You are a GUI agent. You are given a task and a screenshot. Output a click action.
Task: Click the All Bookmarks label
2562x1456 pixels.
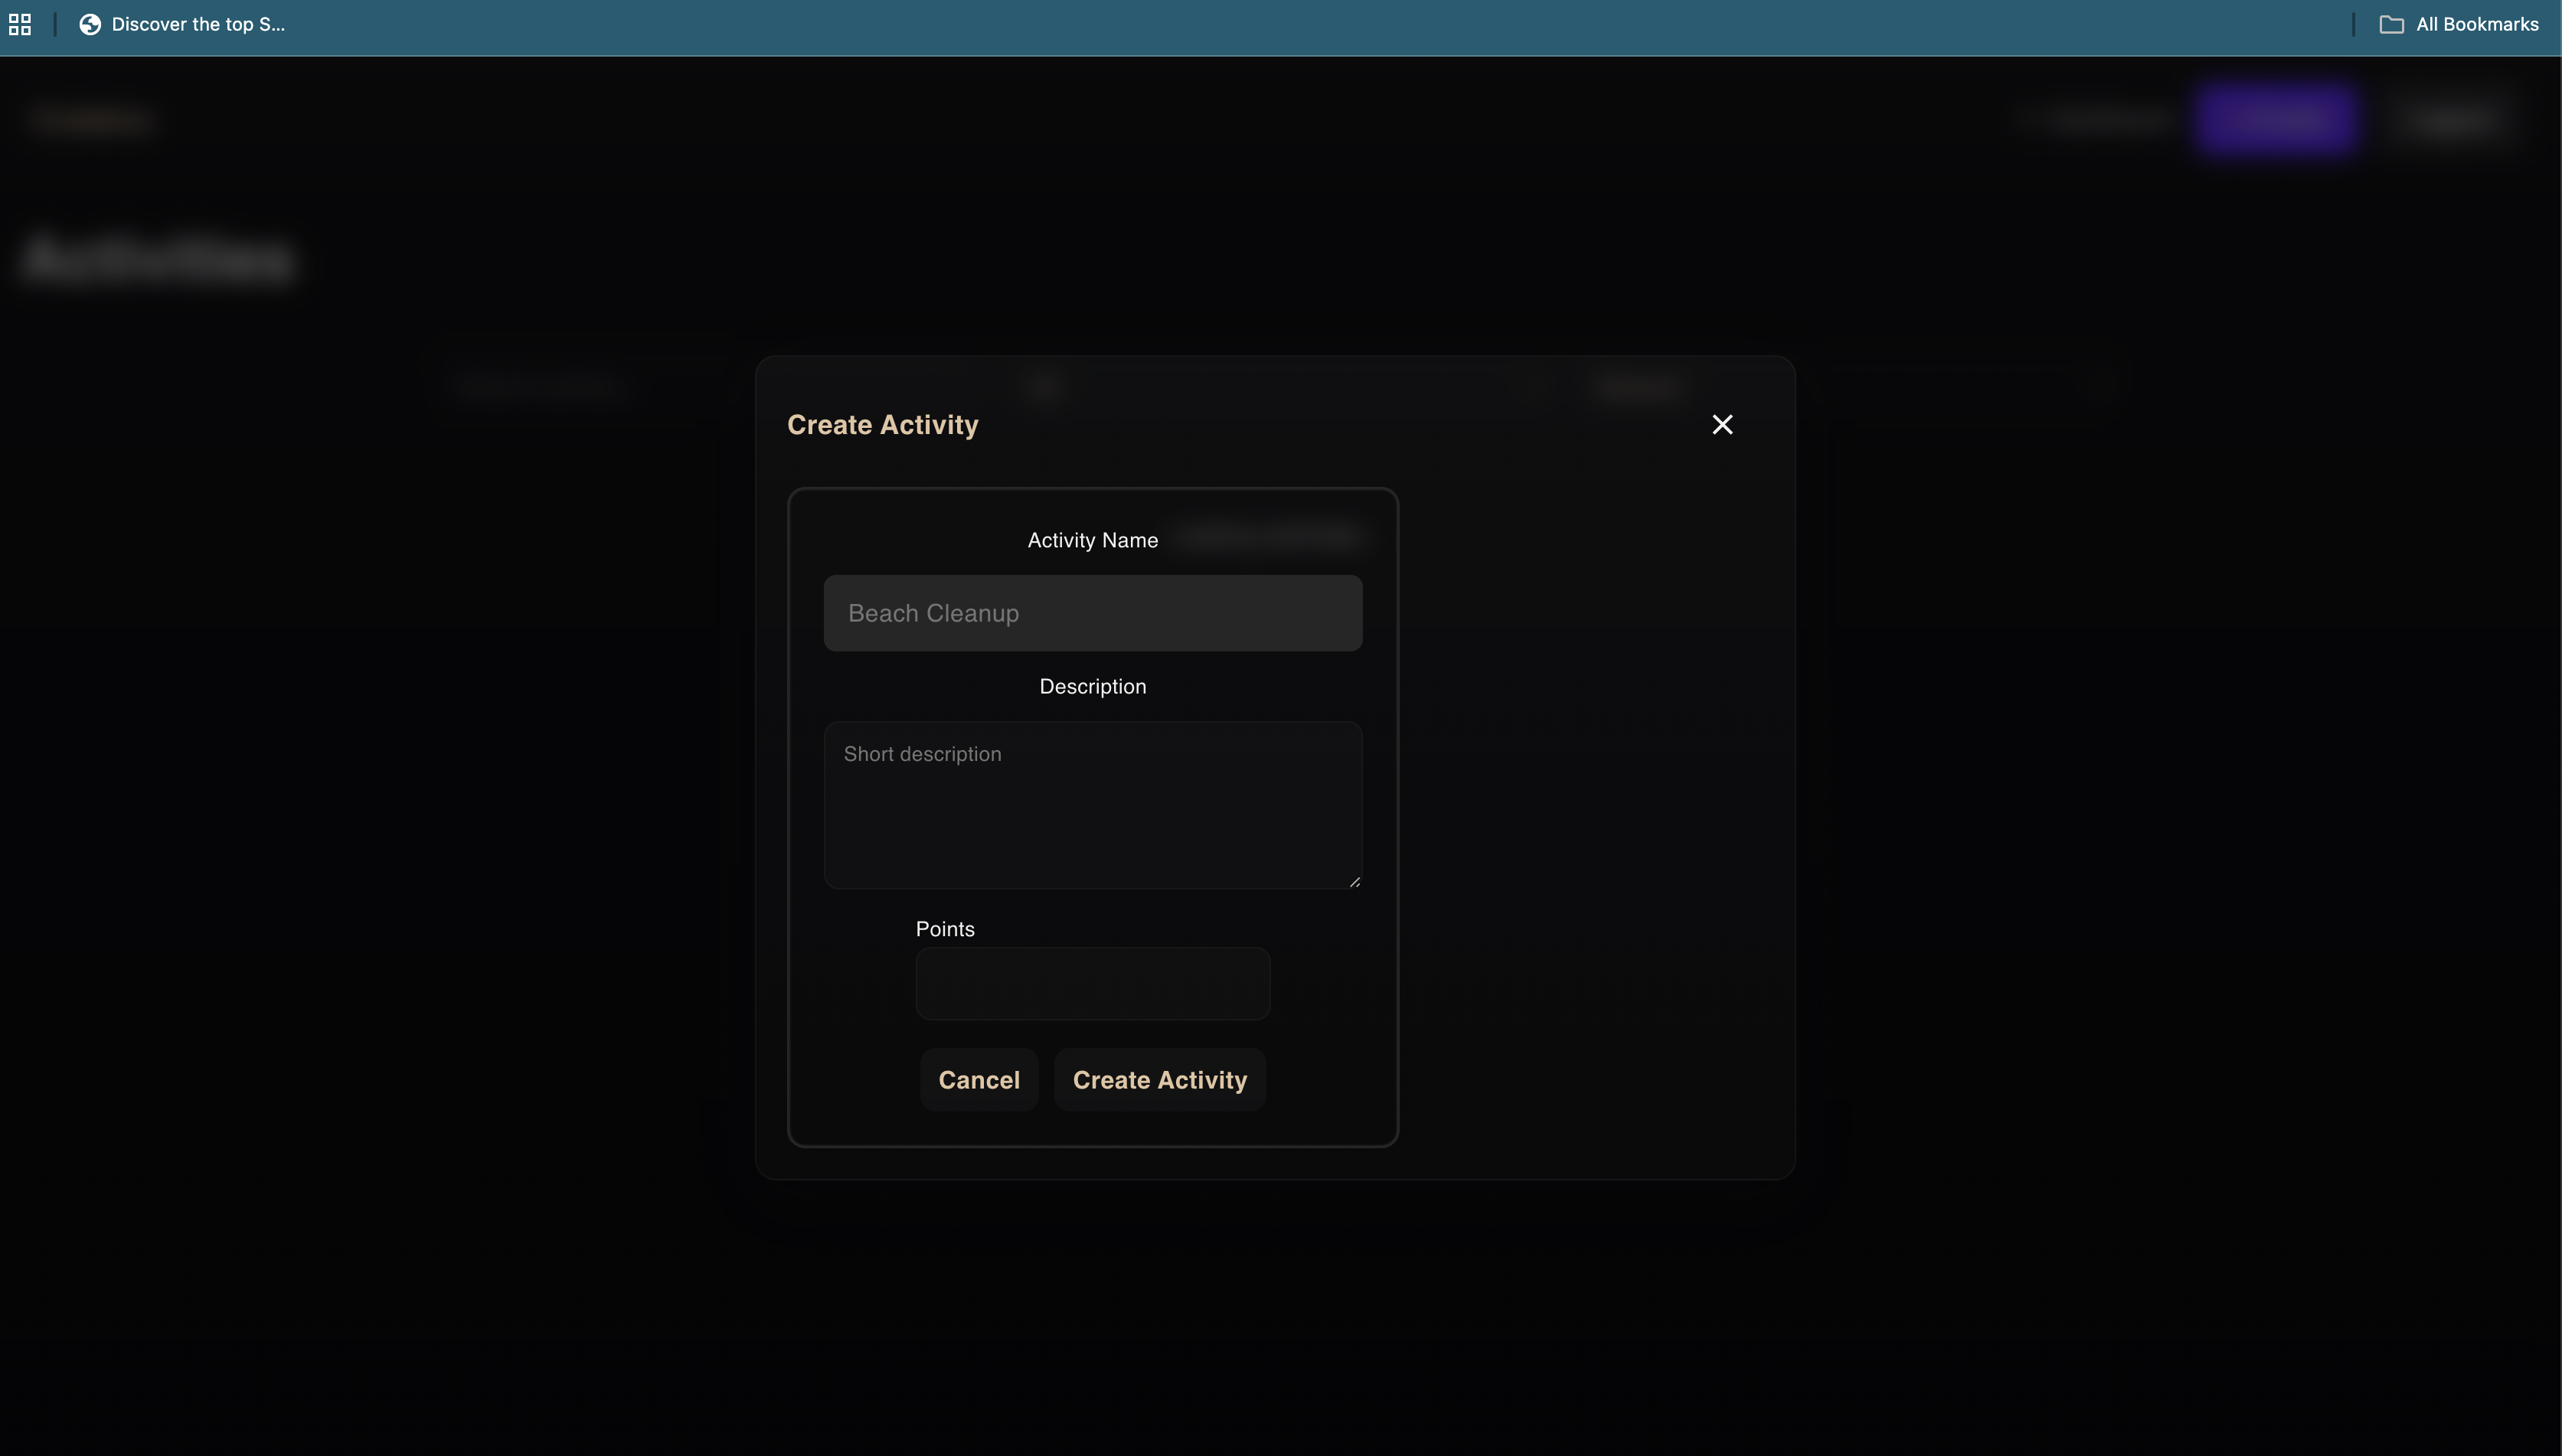pos(2477,24)
